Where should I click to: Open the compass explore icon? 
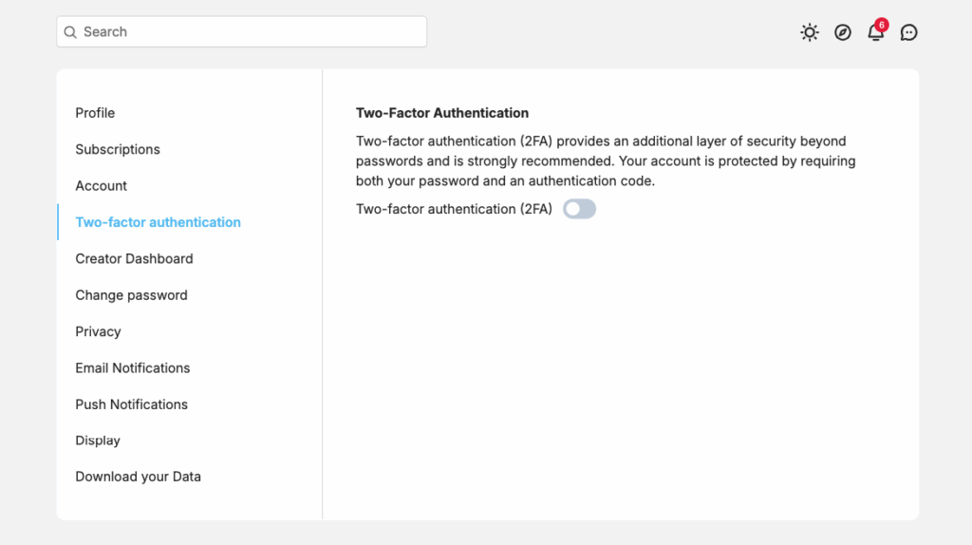click(843, 32)
